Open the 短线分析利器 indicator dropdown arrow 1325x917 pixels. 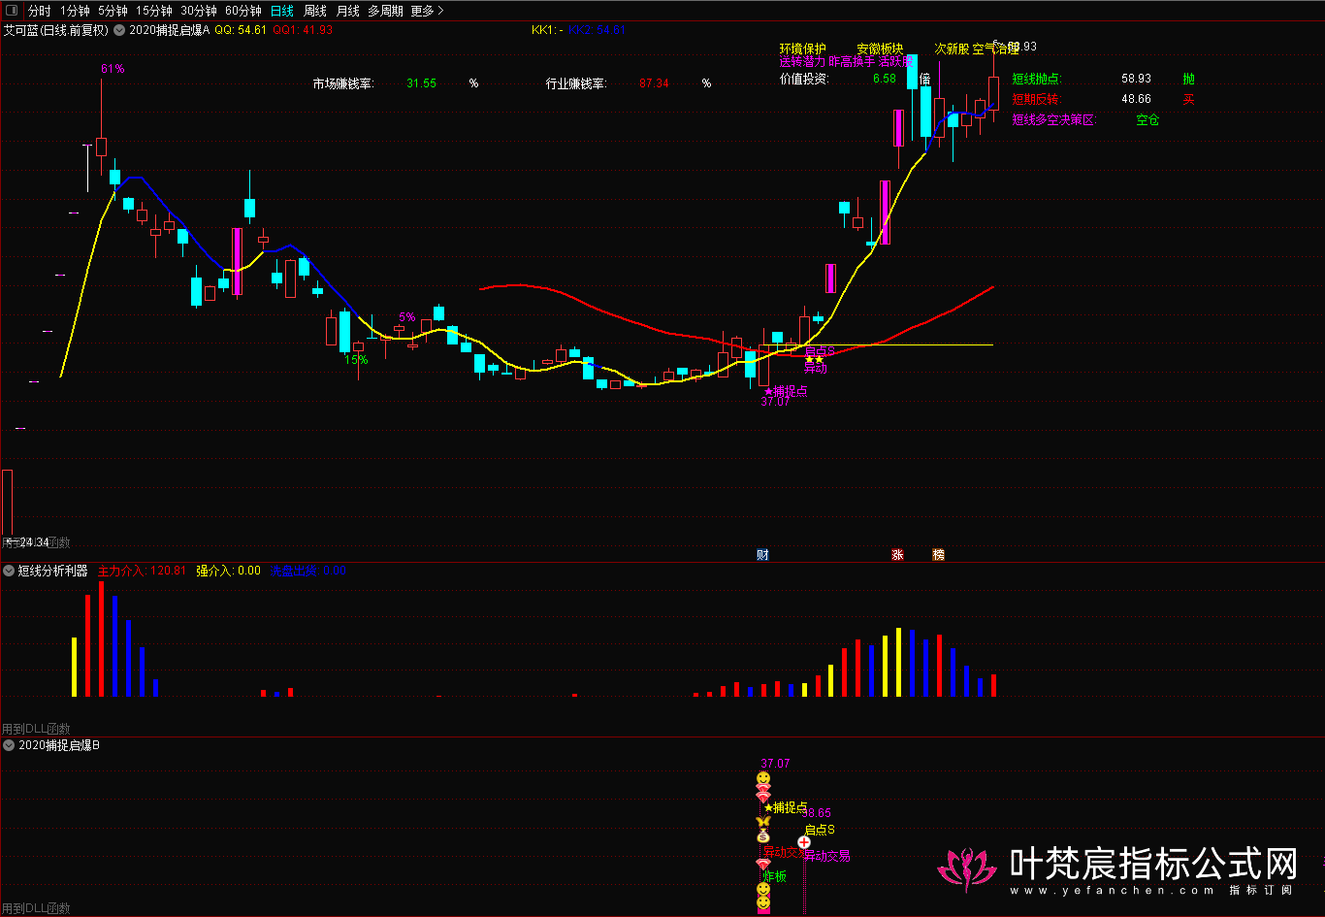pos(9,571)
